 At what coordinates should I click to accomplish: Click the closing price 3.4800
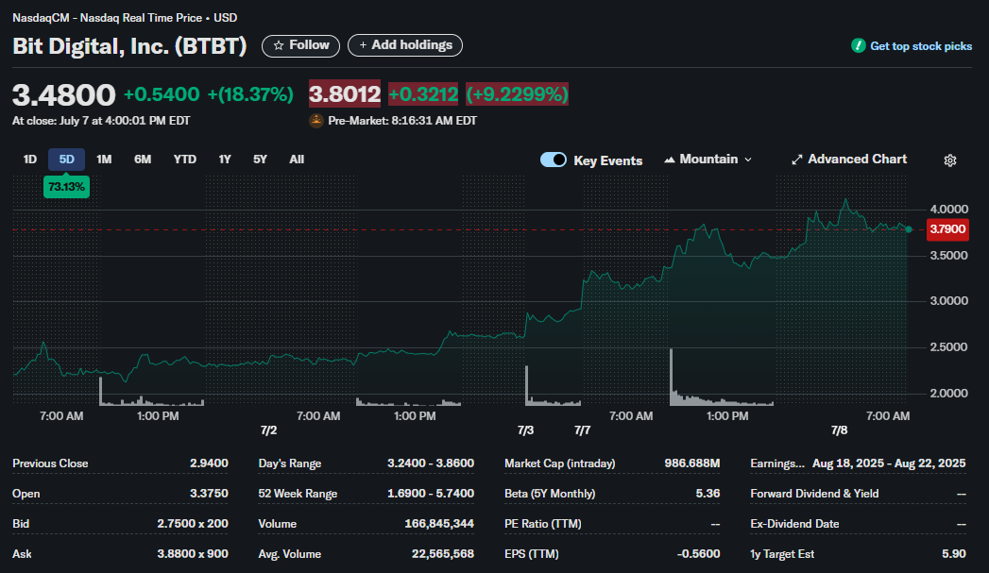click(63, 95)
